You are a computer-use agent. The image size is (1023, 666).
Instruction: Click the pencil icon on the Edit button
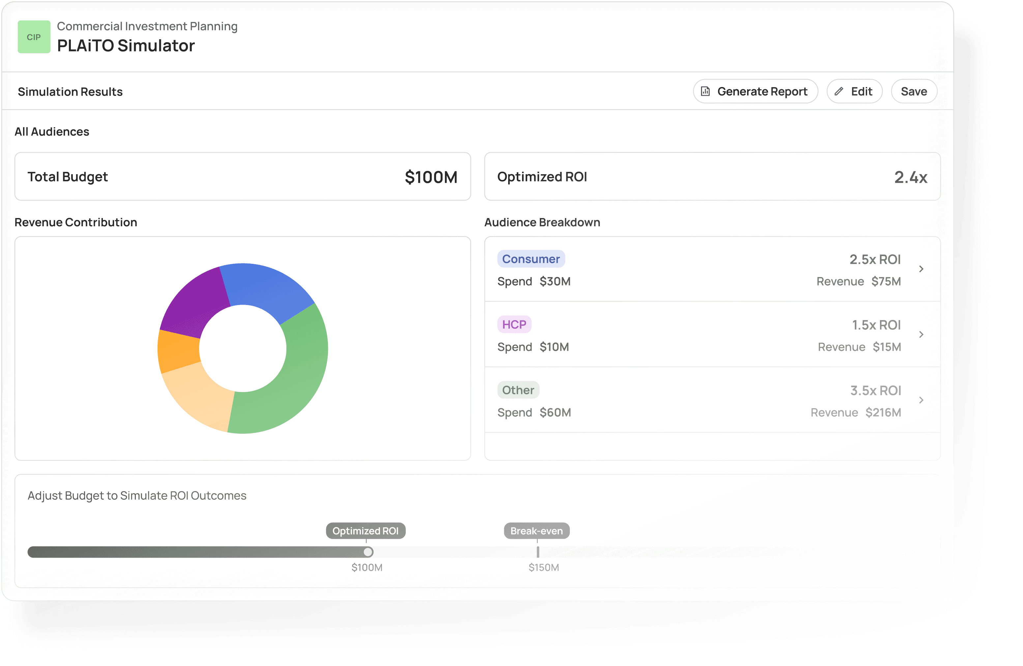pyautogui.click(x=840, y=91)
